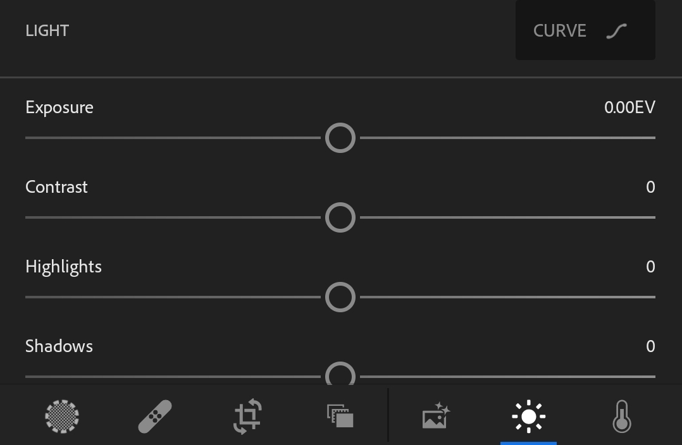The image size is (682, 445).
Task: Click the Highlights label text
Action: [63, 267]
